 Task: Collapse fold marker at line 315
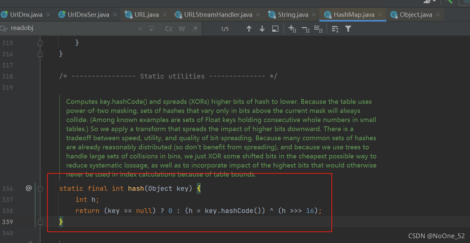[40, 43]
